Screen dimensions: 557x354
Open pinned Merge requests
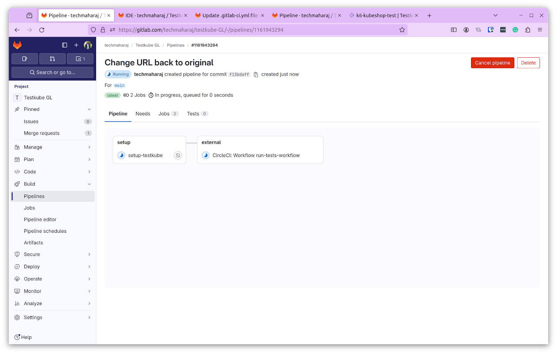[53, 133]
